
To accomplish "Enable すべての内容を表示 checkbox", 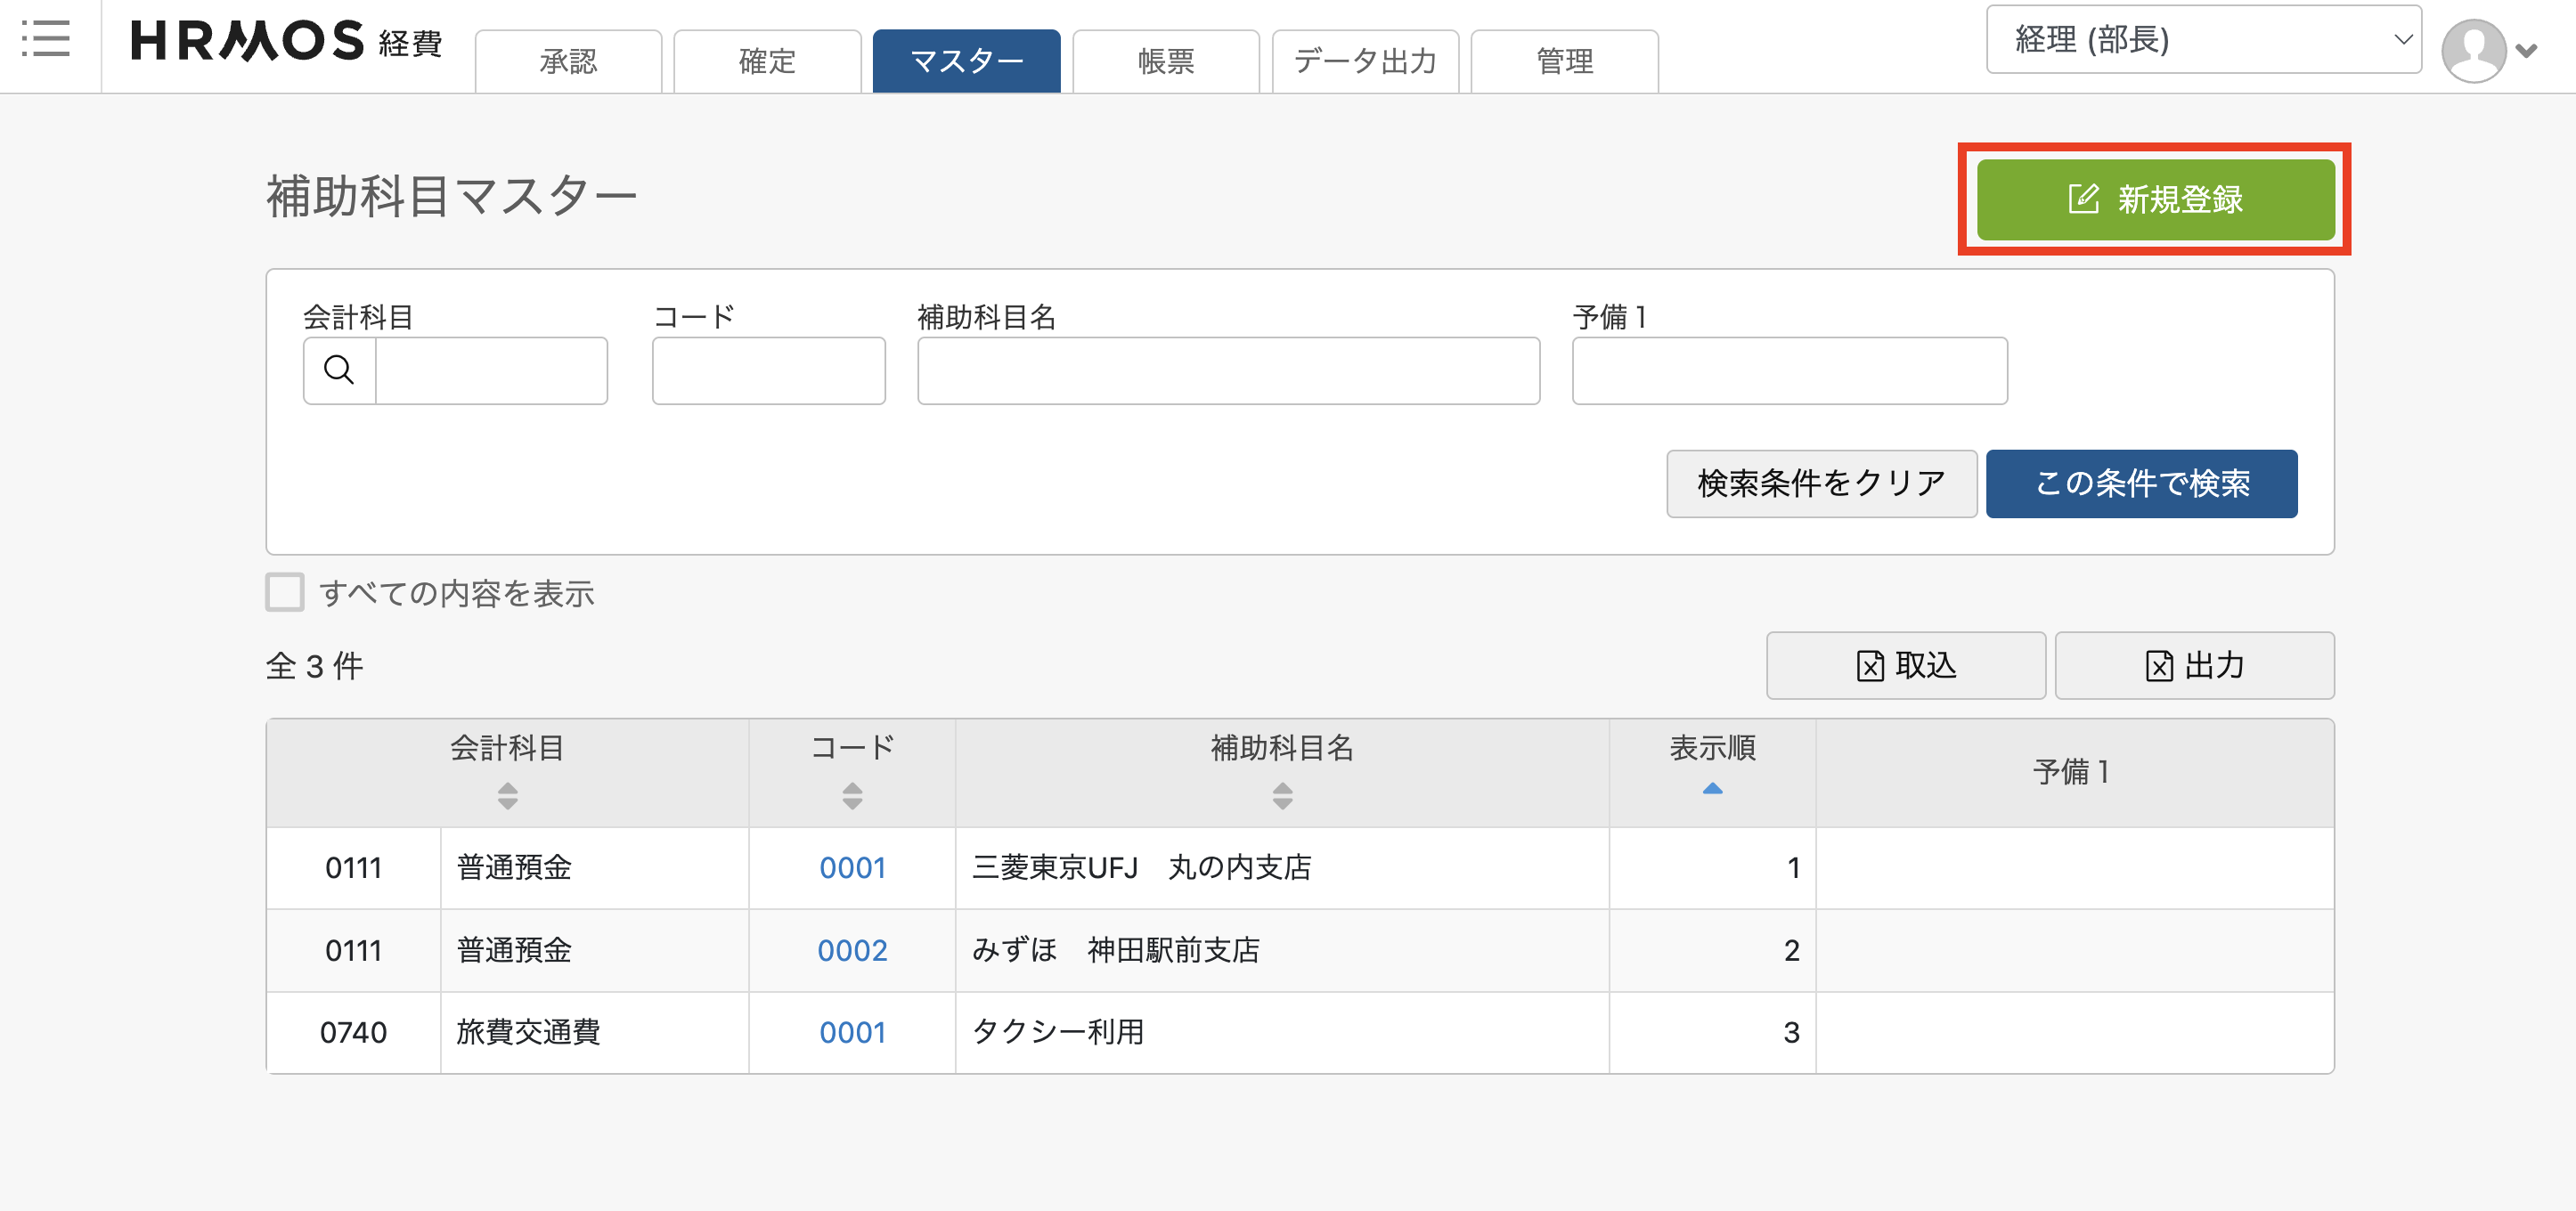I will point(285,592).
